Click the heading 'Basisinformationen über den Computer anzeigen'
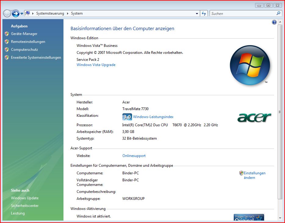Image resolution: width=285 pixels, height=223 pixels. (122, 28)
